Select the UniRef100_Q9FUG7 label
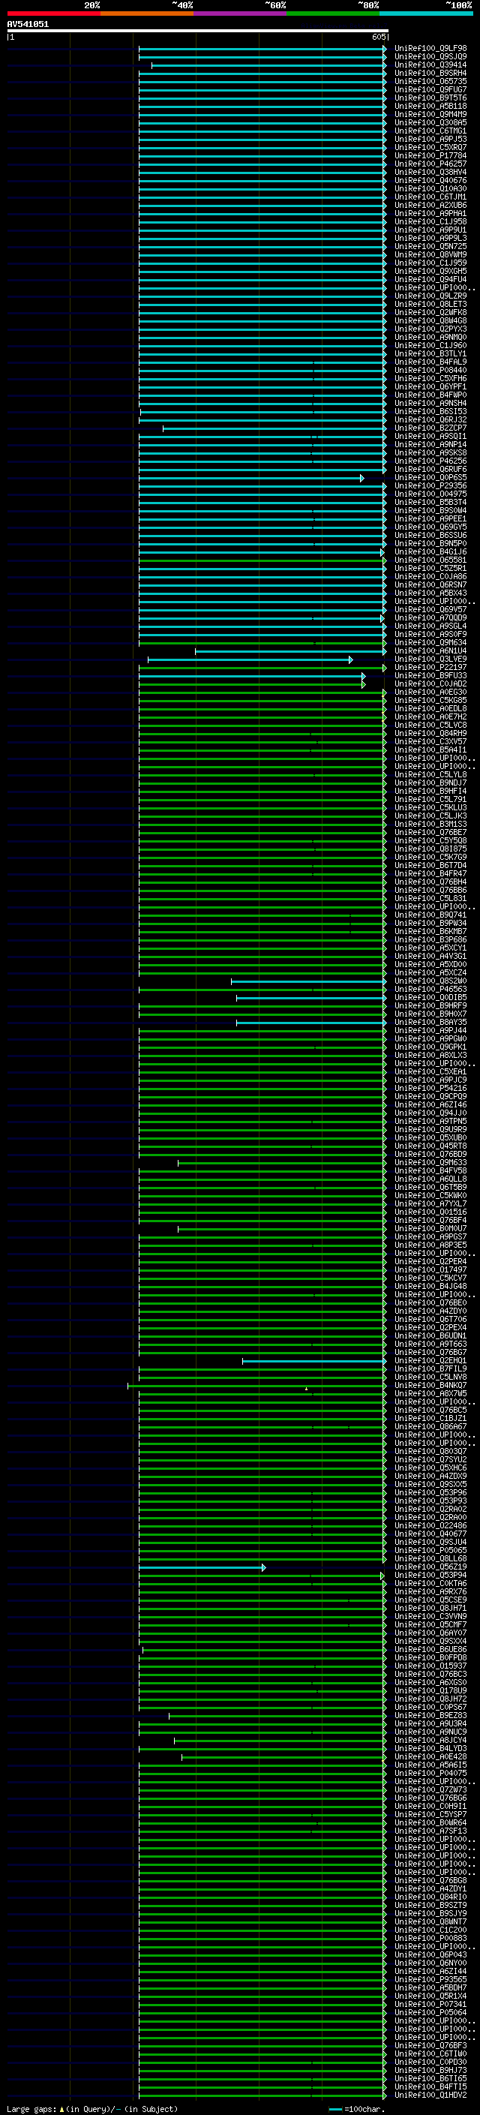The image size is (480, 2115). point(430,89)
